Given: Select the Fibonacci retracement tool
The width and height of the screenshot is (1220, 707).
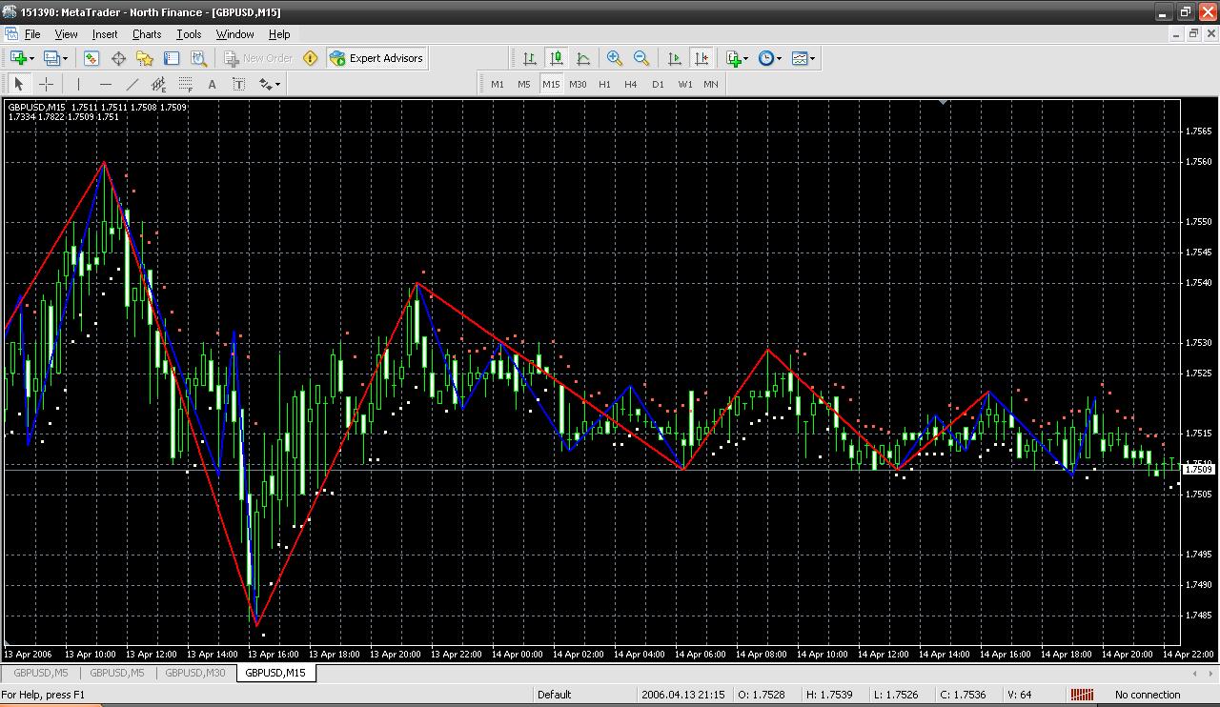Looking at the screenshot, I should coord(186,84).
